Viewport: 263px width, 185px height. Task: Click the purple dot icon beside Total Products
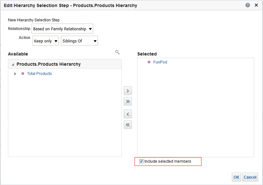pyautogui.click(x=23, y=74)
